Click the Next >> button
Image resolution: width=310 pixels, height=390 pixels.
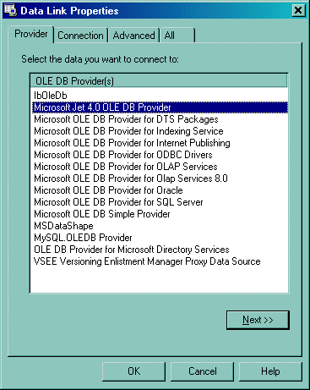pos(258,320)
